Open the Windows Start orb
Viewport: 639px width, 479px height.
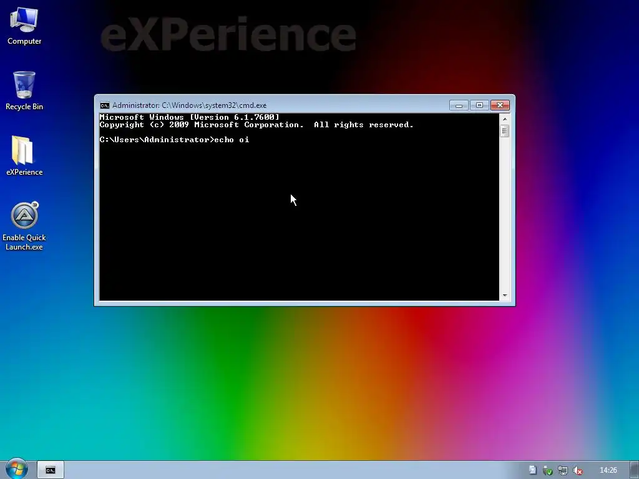[17, 469]
